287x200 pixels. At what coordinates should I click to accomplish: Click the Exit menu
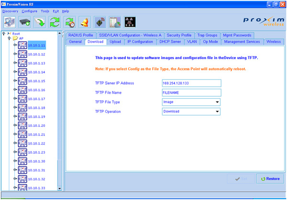pyautogui.click(x=56, y=11)
